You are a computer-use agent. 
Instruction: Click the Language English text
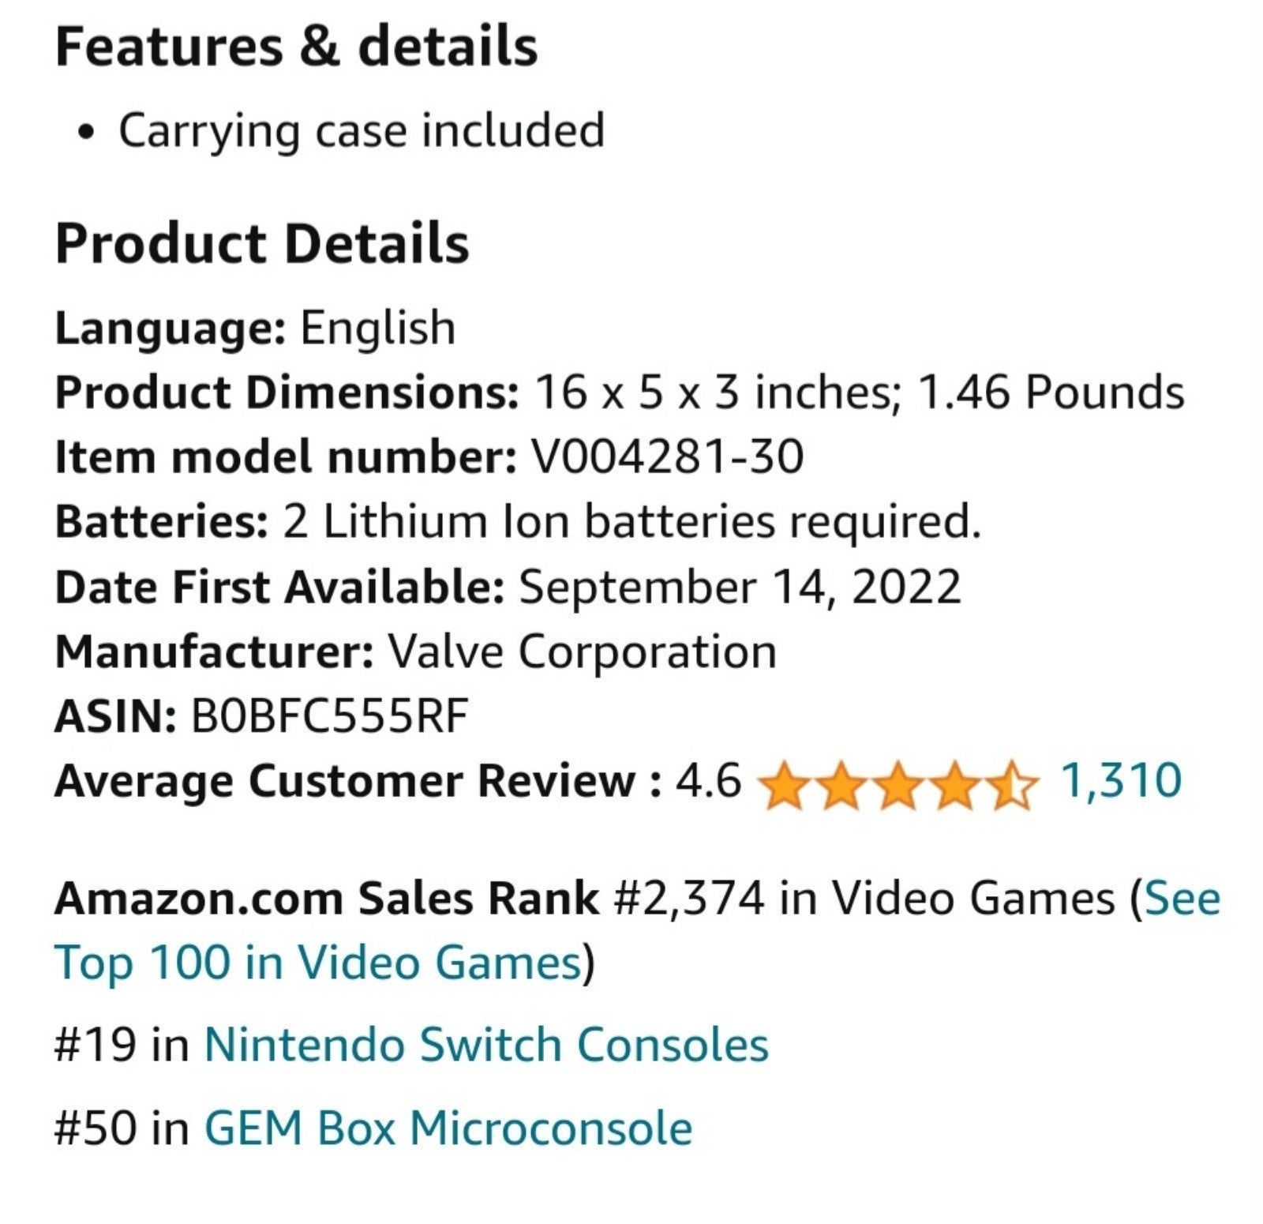pos(255,328)
